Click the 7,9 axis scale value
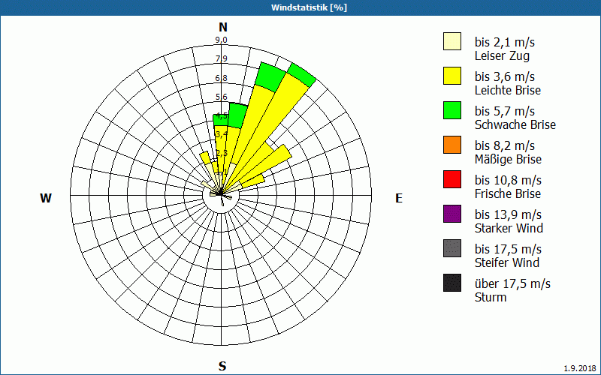Screen dimensions: 601x375 (221, 59)
